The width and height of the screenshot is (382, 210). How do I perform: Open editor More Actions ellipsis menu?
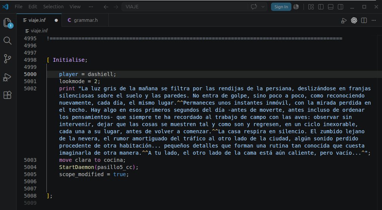[x=374, y=20]
